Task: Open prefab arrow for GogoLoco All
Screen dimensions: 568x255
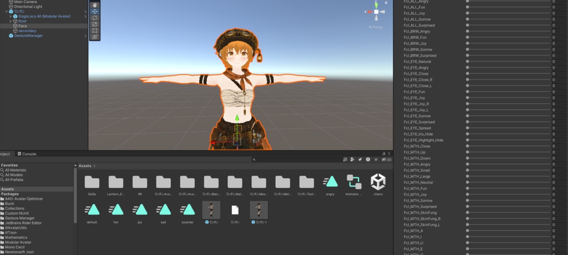Action: click(x=85, y=16)
